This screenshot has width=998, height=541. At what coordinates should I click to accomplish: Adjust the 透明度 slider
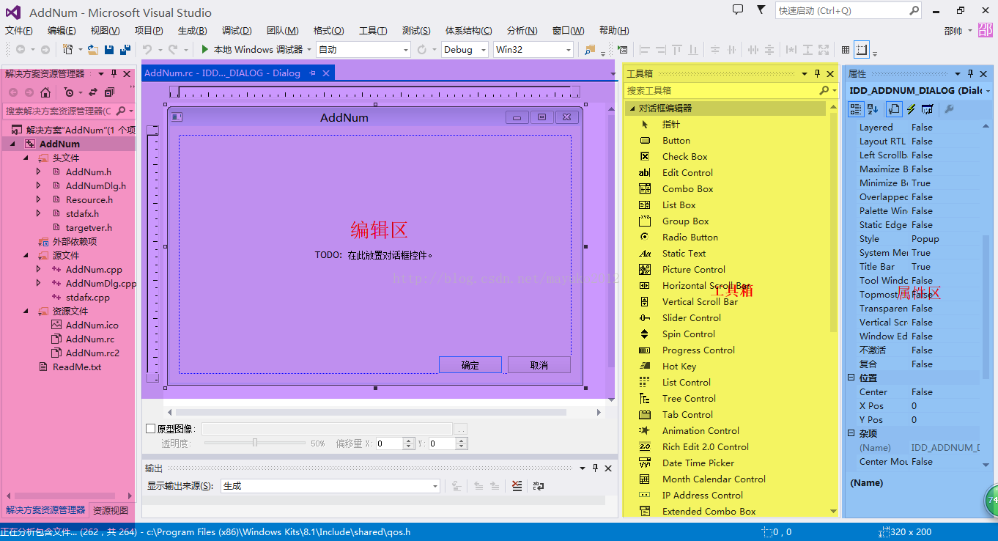click(255, 443)
